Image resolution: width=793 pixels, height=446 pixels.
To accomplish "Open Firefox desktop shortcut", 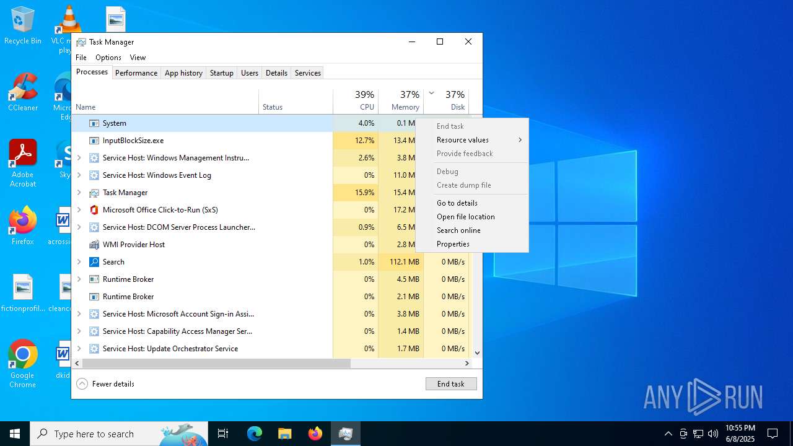I will coord(23,226).
